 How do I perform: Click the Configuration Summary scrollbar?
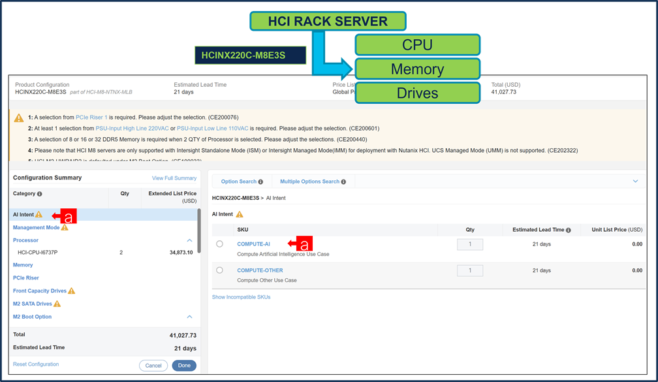pos(199,231)
